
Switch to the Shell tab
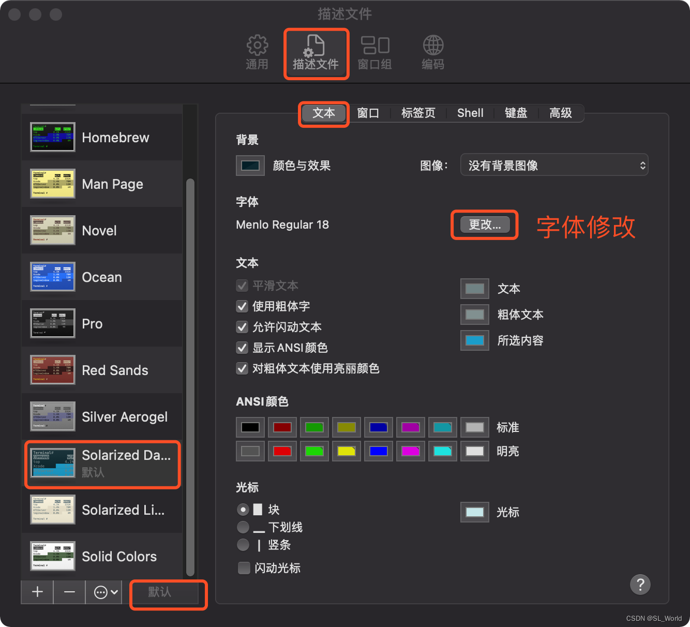point(470,113)
